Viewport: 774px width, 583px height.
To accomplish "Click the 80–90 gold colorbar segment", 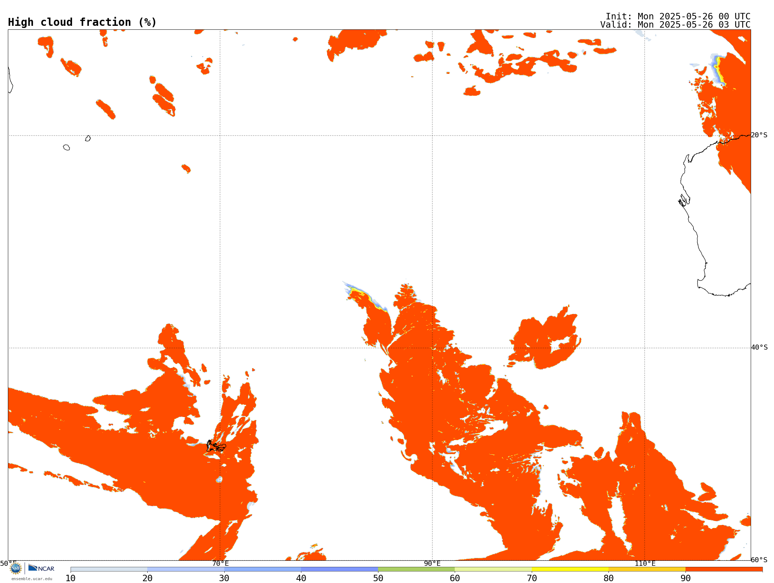I will [x=647, y=569].
